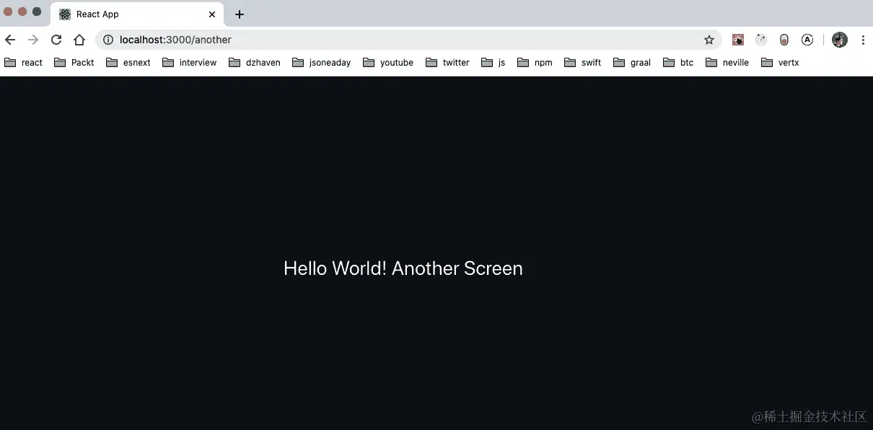This screenshot has width=873, height=430.
Task: Click the first extension icon after the star
Action: [x=738, y=40]
